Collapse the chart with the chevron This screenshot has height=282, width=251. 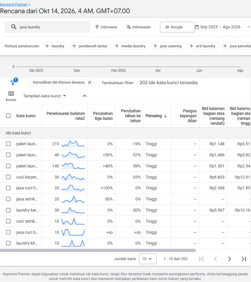(x=84, y=96)
